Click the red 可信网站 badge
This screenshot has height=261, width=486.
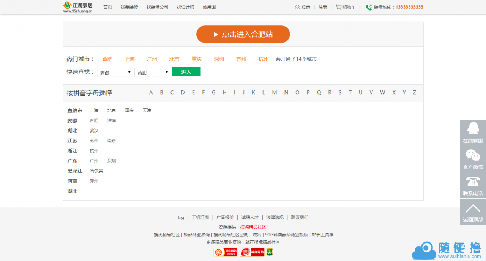point(225,252)
